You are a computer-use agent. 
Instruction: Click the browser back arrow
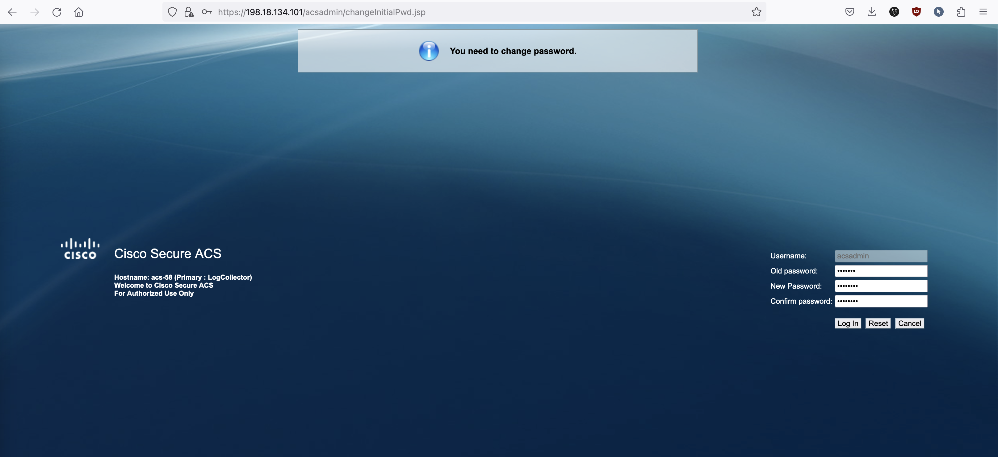click(12, 12)
